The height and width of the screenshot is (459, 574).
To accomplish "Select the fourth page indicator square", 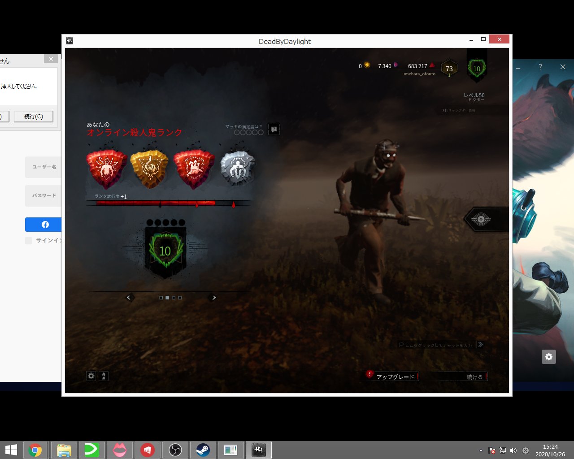I will click(180, 298).
